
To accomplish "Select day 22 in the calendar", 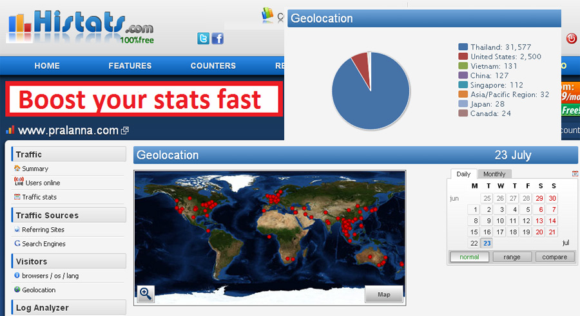I will point(474,243).
